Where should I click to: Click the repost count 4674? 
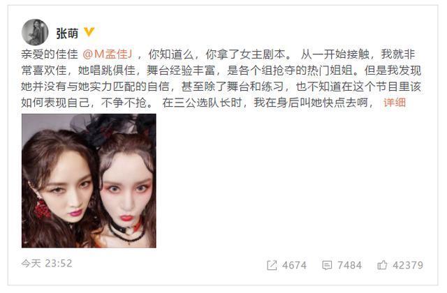[x=295, y=265]
